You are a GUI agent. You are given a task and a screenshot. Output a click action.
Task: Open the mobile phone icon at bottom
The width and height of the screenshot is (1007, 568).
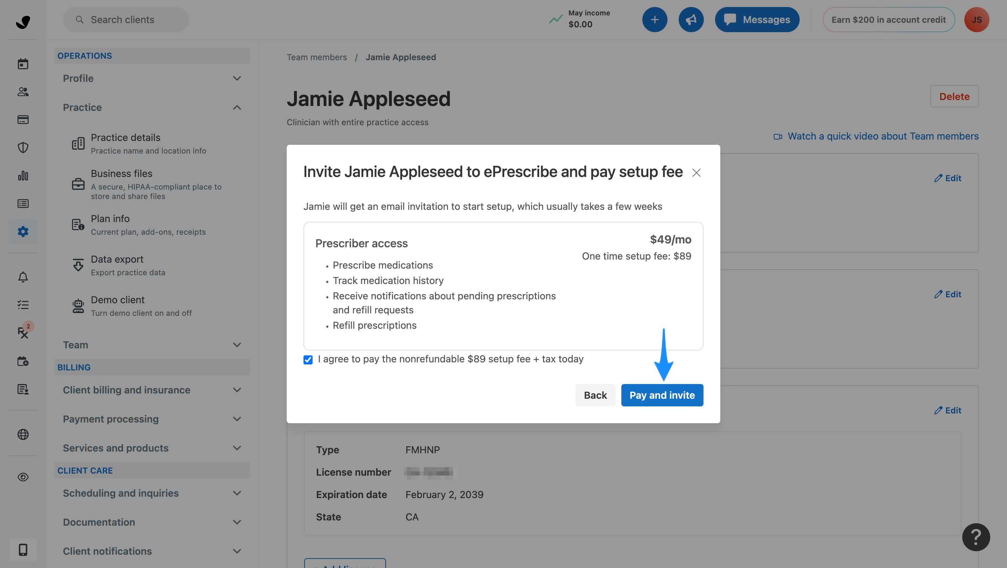pyautogui.click(x=23, y=549)
